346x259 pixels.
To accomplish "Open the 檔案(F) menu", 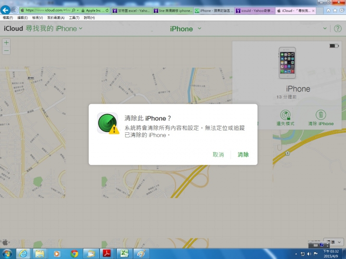I will point(8,18).
